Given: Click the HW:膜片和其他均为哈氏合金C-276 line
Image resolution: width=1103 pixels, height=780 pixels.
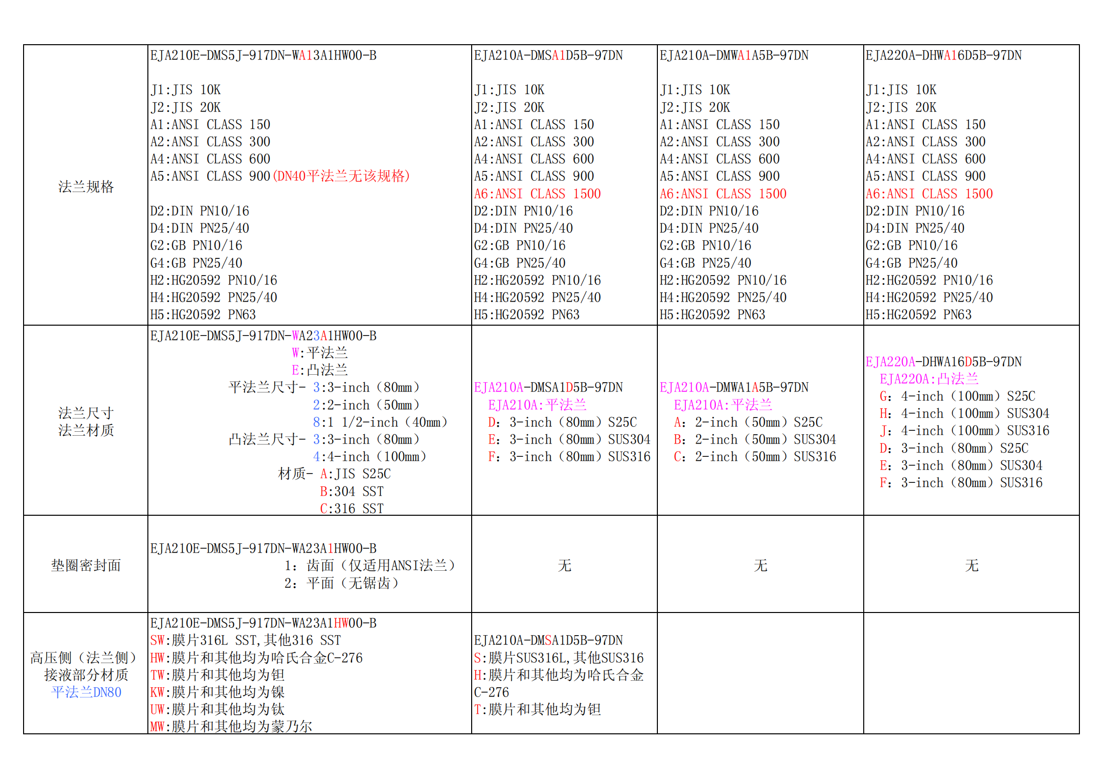Looking at the screenshot, I should point(256,658).
